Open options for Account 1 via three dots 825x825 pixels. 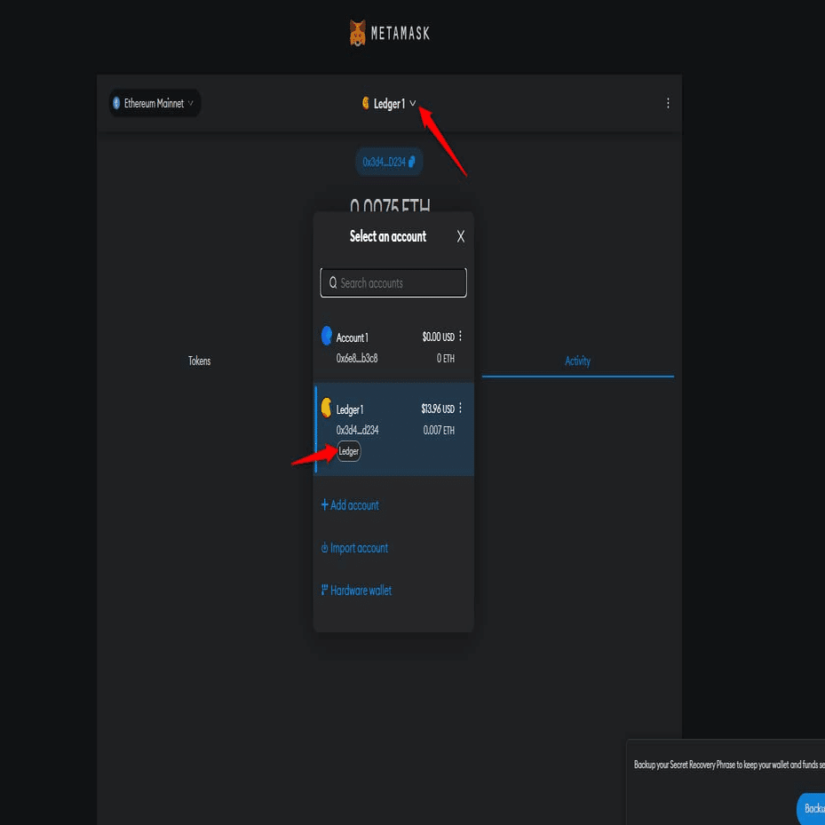point(461,337)
